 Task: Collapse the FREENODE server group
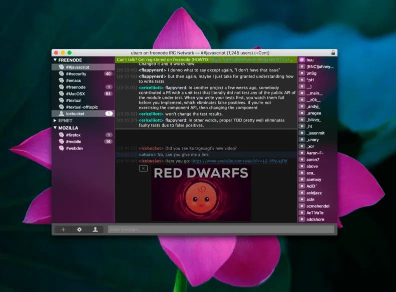coord(55,60)
